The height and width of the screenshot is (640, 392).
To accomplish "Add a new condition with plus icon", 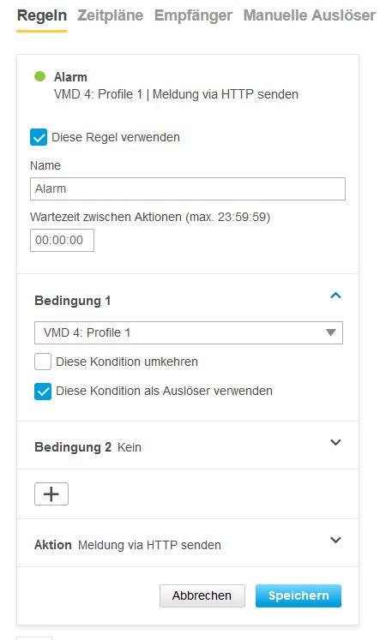I will coord(51,493).
